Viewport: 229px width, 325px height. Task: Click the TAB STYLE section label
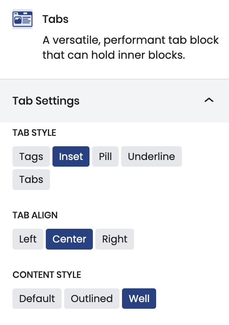35,132
